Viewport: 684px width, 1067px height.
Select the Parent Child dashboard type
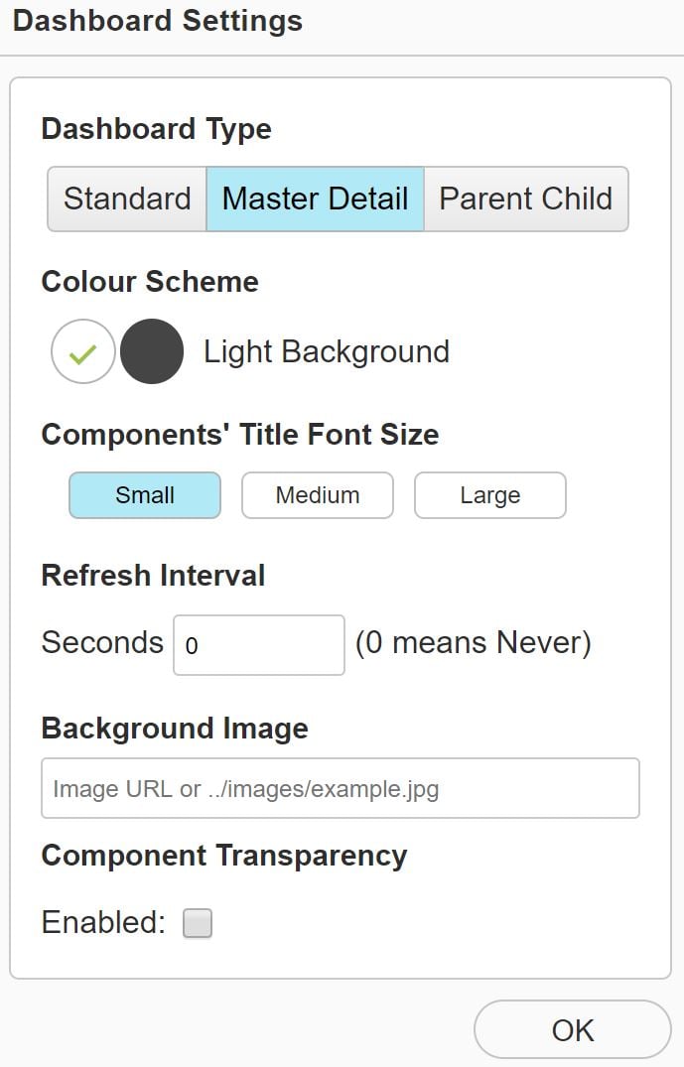525,199
